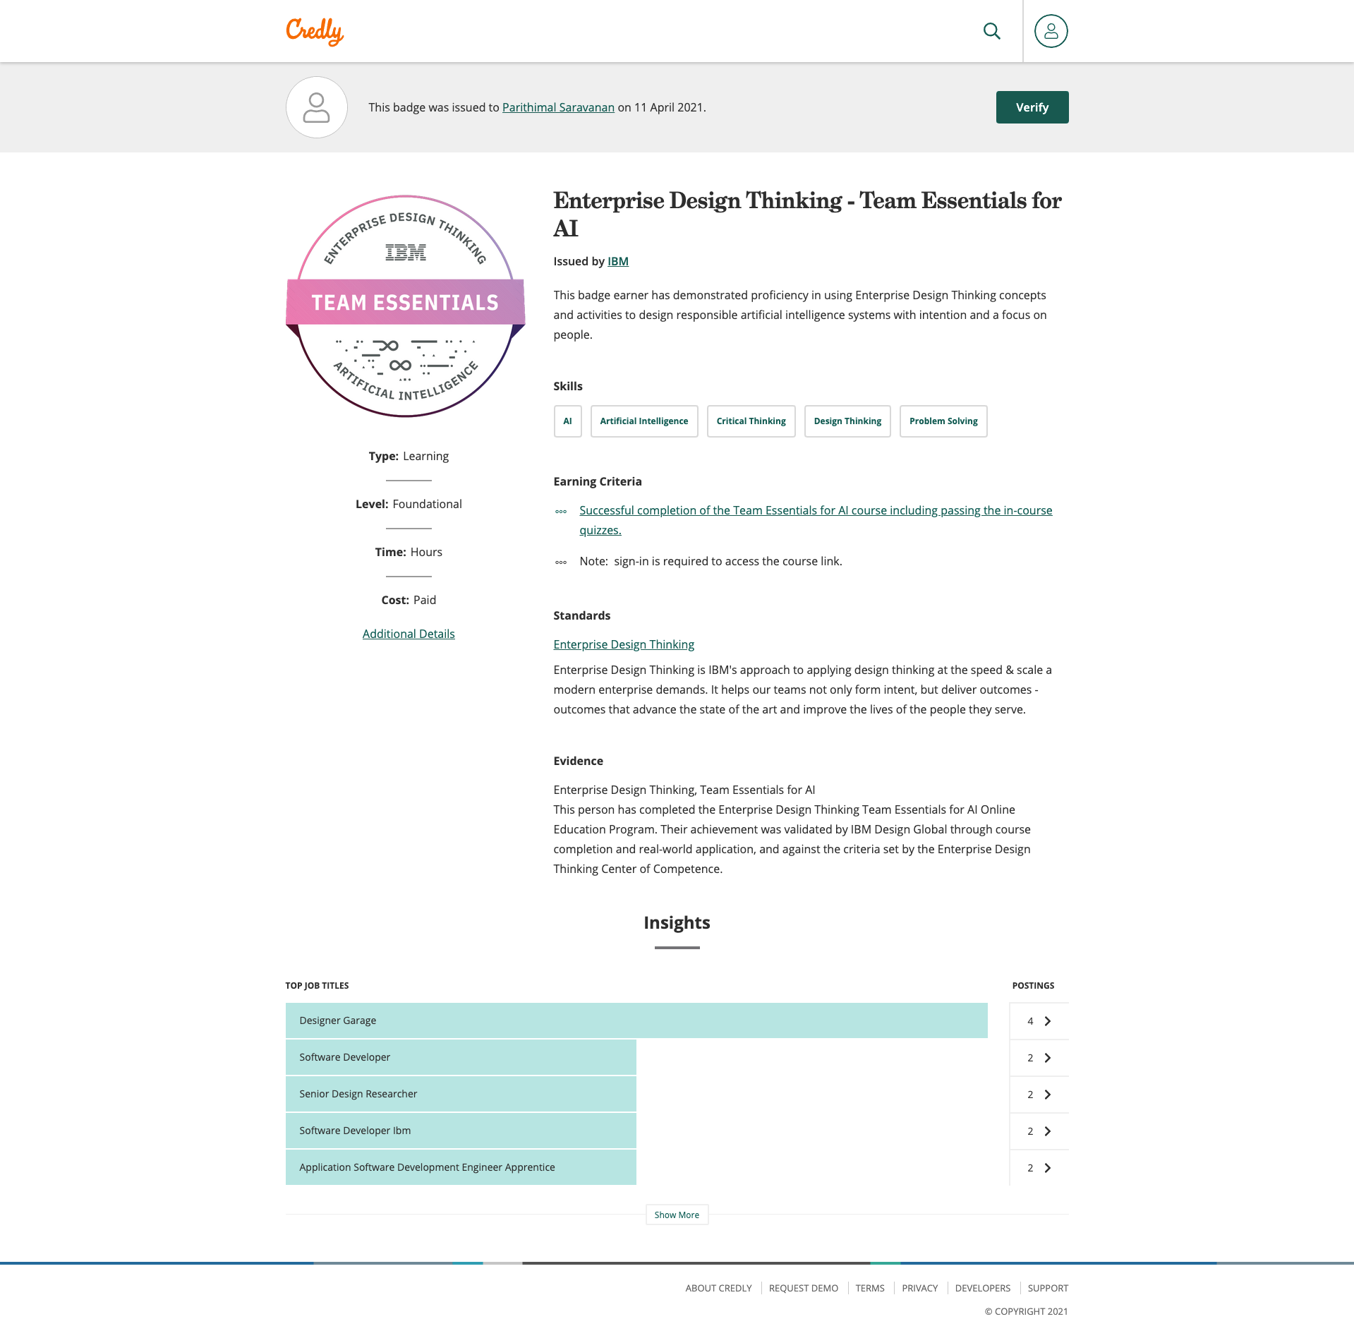Expand postings for Software Developer
Viewport: 1354px width, 1331px height.
[1048, 1057]
